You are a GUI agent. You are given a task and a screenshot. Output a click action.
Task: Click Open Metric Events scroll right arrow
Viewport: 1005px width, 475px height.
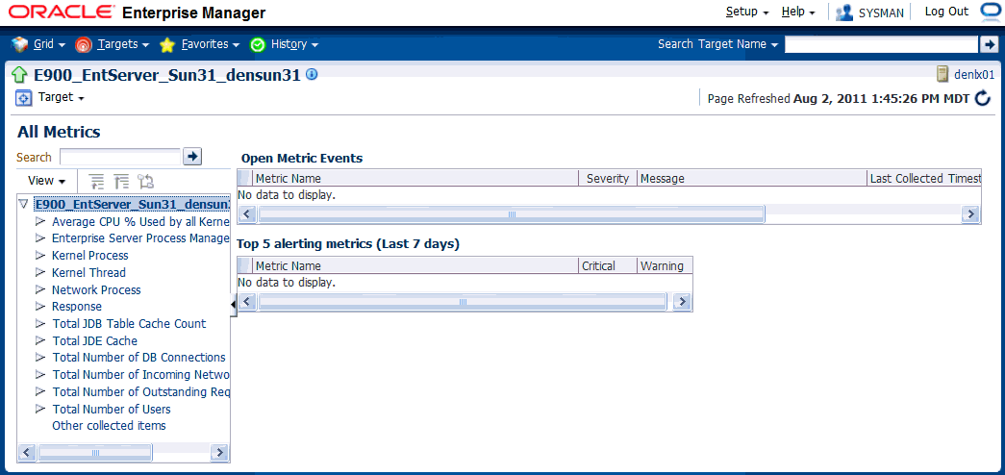[x=971, y=214]
